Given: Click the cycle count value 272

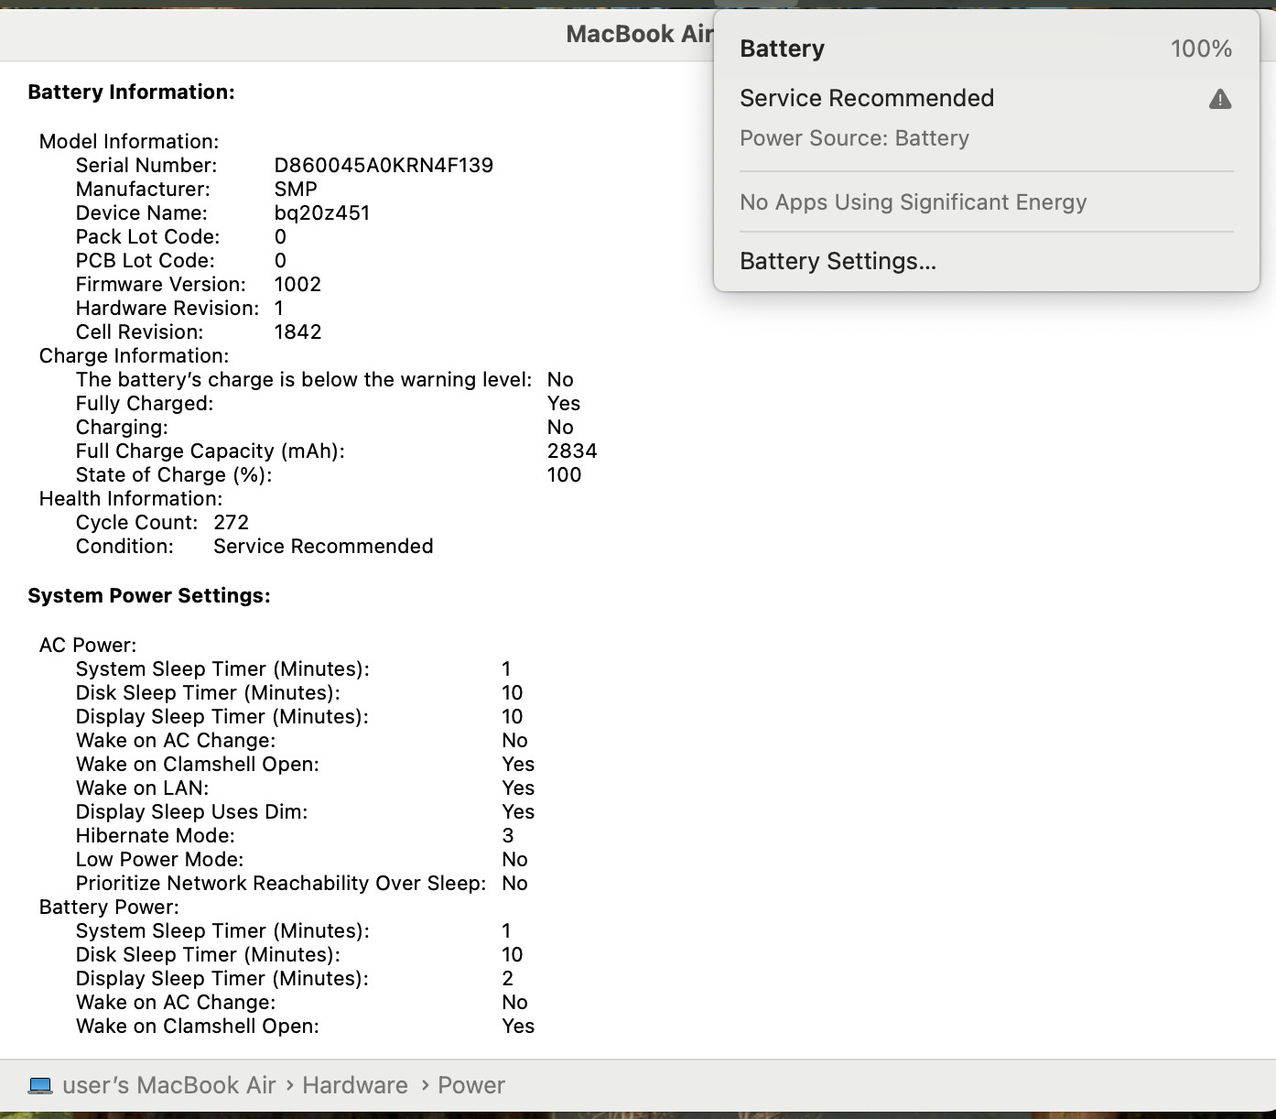Looking at the screenshot, I should tap(231, 523).
